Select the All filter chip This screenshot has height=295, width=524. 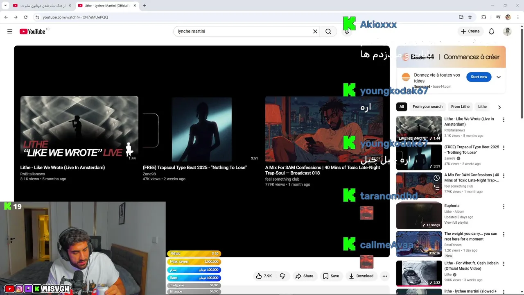click(x=402, y=107)
